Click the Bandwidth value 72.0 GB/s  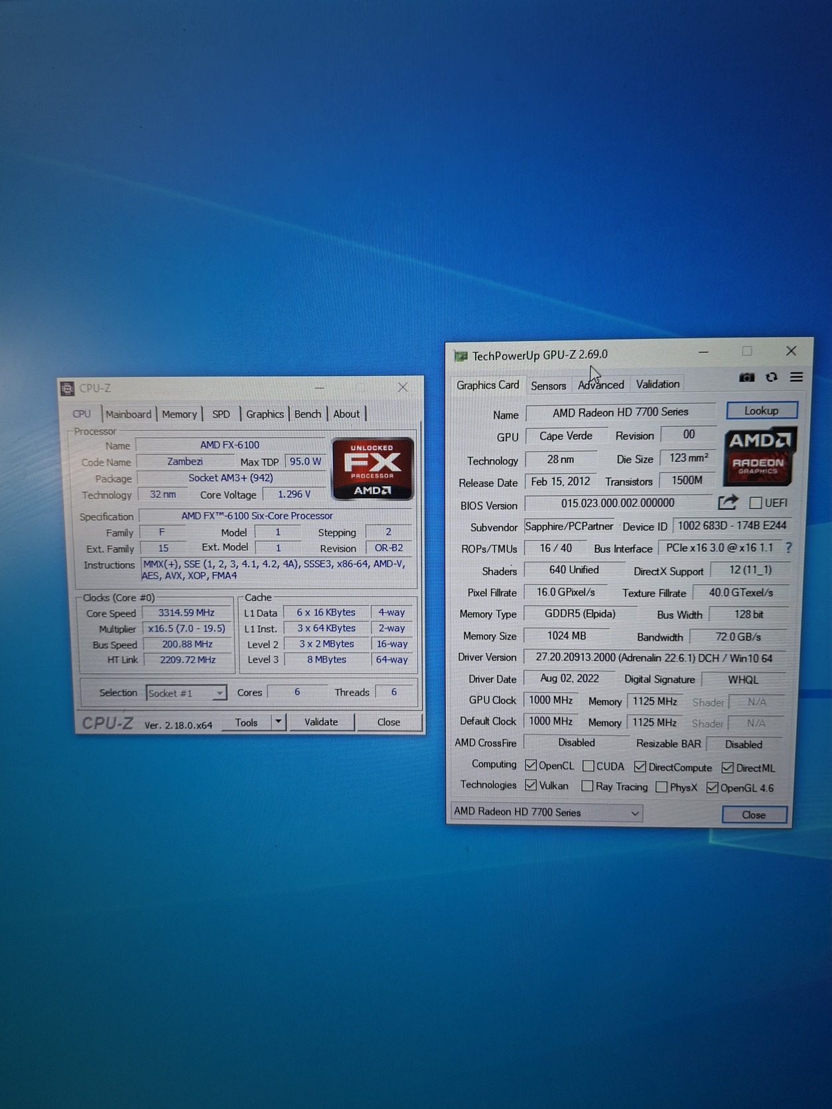738,637
